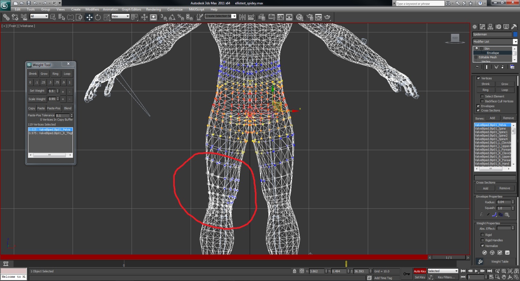Click the Spiderman object color swatch
This screenshot has width=520, height=281.
[515, 34]
